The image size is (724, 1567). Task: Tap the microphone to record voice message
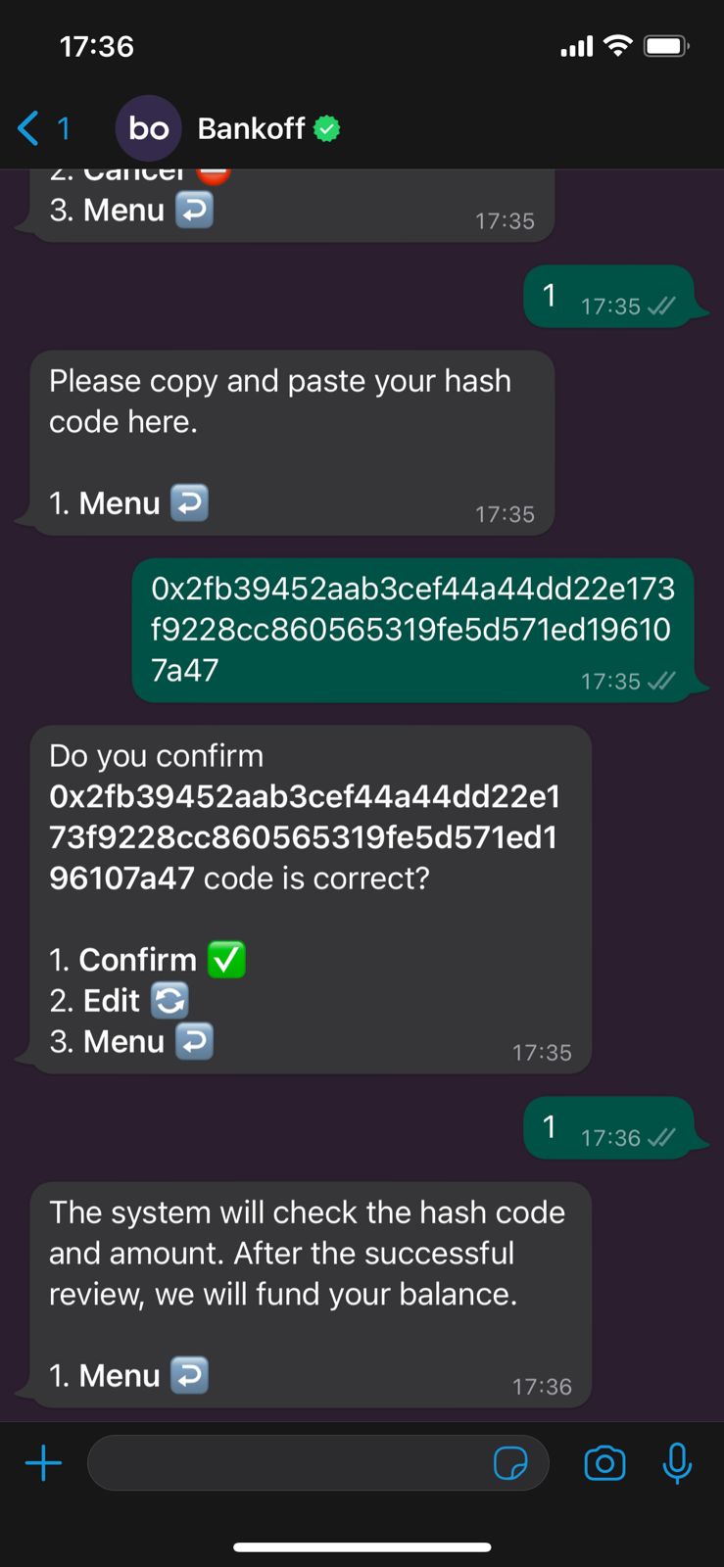677,1464
